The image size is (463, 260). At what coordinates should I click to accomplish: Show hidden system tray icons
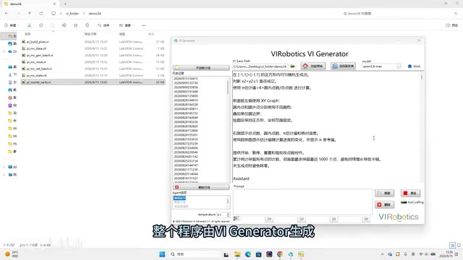click(382, 254)
